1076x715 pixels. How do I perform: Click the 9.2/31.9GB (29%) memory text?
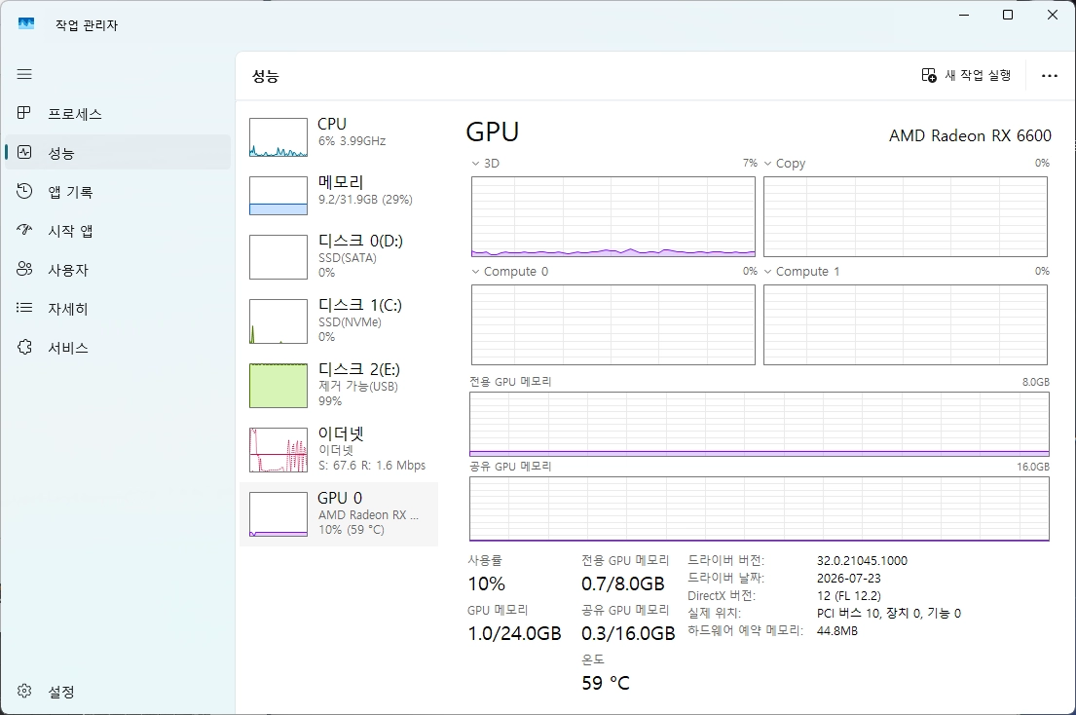point(365,200)
